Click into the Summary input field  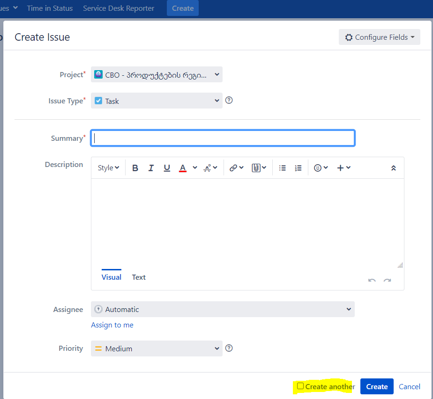[223, 138]
